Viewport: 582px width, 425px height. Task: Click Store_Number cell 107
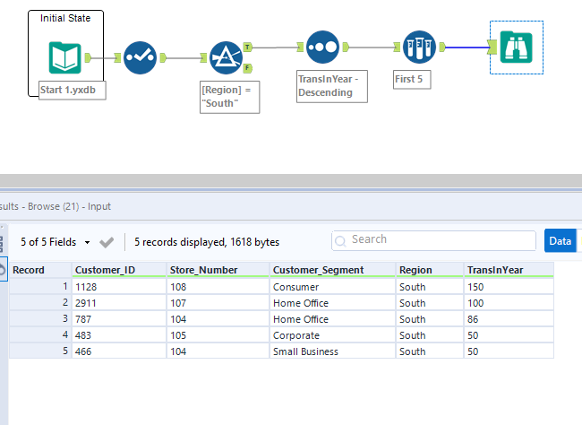point(218,303)
